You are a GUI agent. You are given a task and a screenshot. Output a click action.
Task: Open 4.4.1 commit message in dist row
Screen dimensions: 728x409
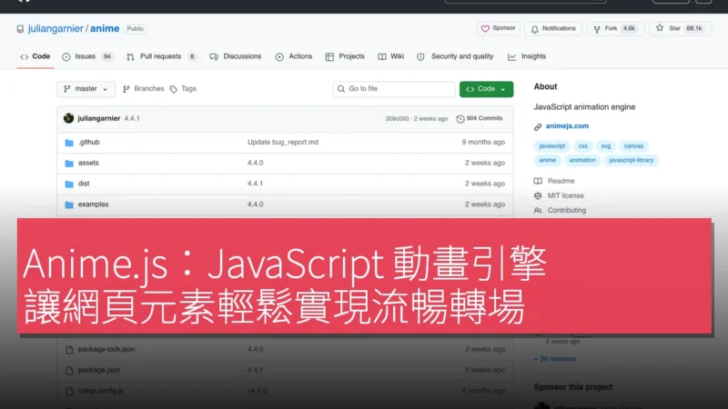pyautogui.click(x=256, y=184)
